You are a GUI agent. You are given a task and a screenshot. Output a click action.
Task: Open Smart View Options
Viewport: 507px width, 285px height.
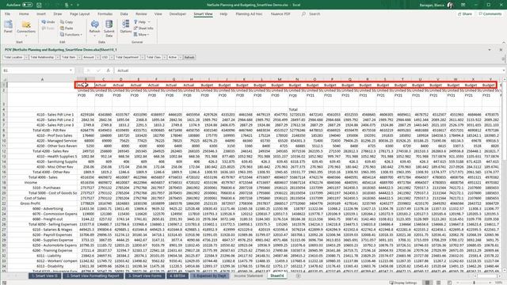coord(126,26)
